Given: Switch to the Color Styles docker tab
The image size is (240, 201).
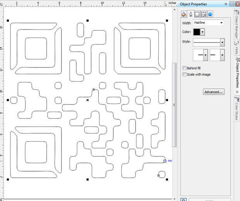Looking at the screenshot, I should click(x=237, y=109).
